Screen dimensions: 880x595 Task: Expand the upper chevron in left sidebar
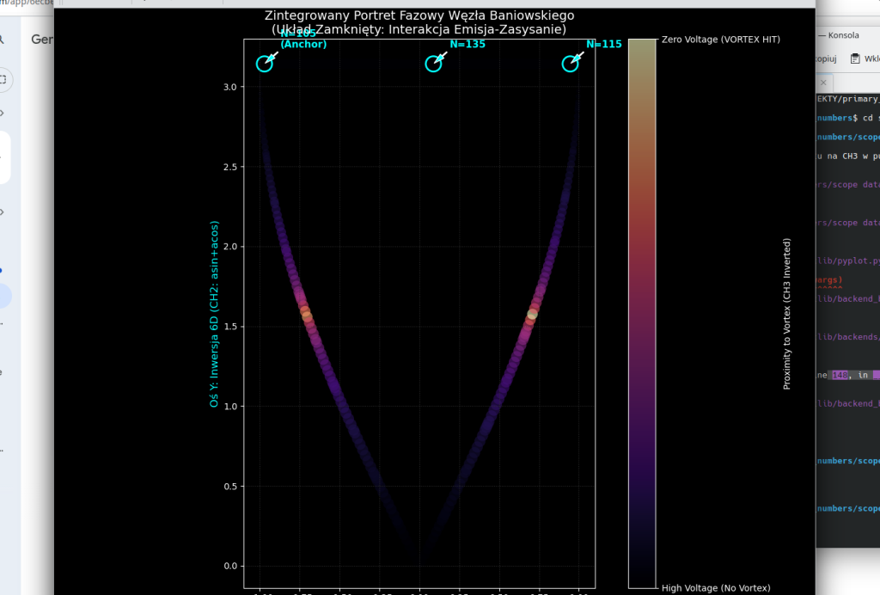[3, 113]
